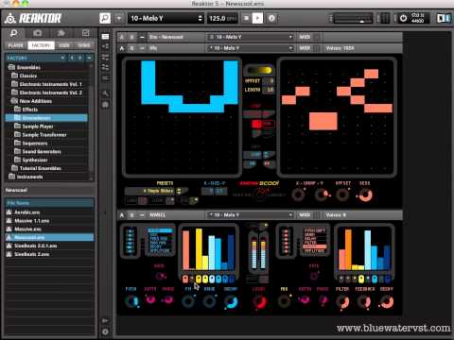Select the Factory browser tab
The height and width of the screenshot is (340, 454).
[x=41, y=45]
